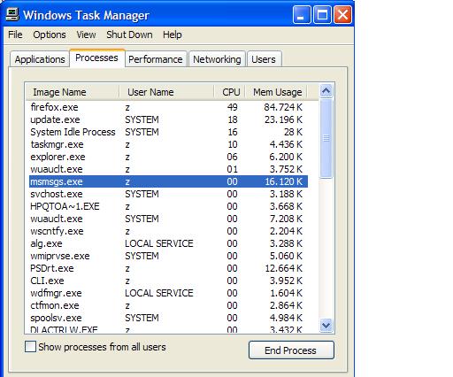Viewport: 453px width, 377px height.
Task: Select the wdfmgr.exe process
Action: [x=168, y=293]
